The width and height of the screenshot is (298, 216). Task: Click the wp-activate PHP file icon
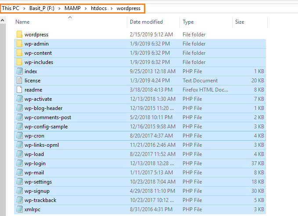[19, 99]
